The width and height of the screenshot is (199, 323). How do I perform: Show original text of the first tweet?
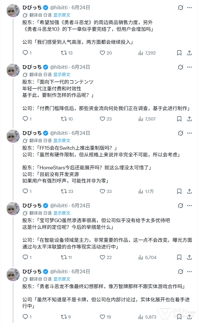[x=62, y=15]
